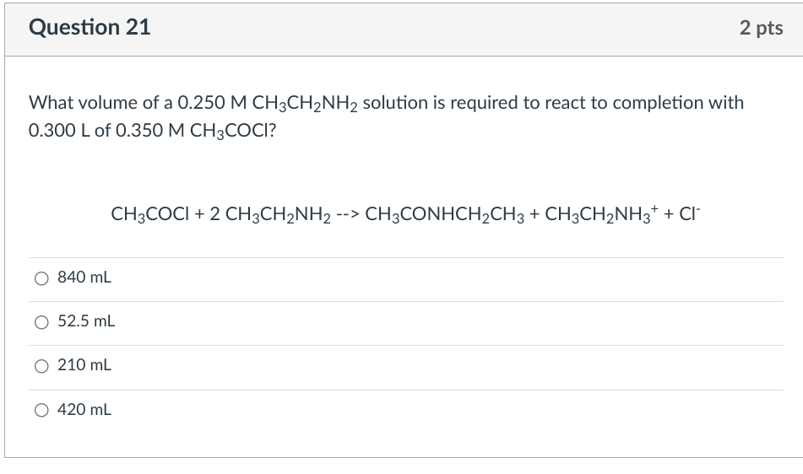Click the Question 21 heading
Screen dimensions: 803x474
(90, 27)
